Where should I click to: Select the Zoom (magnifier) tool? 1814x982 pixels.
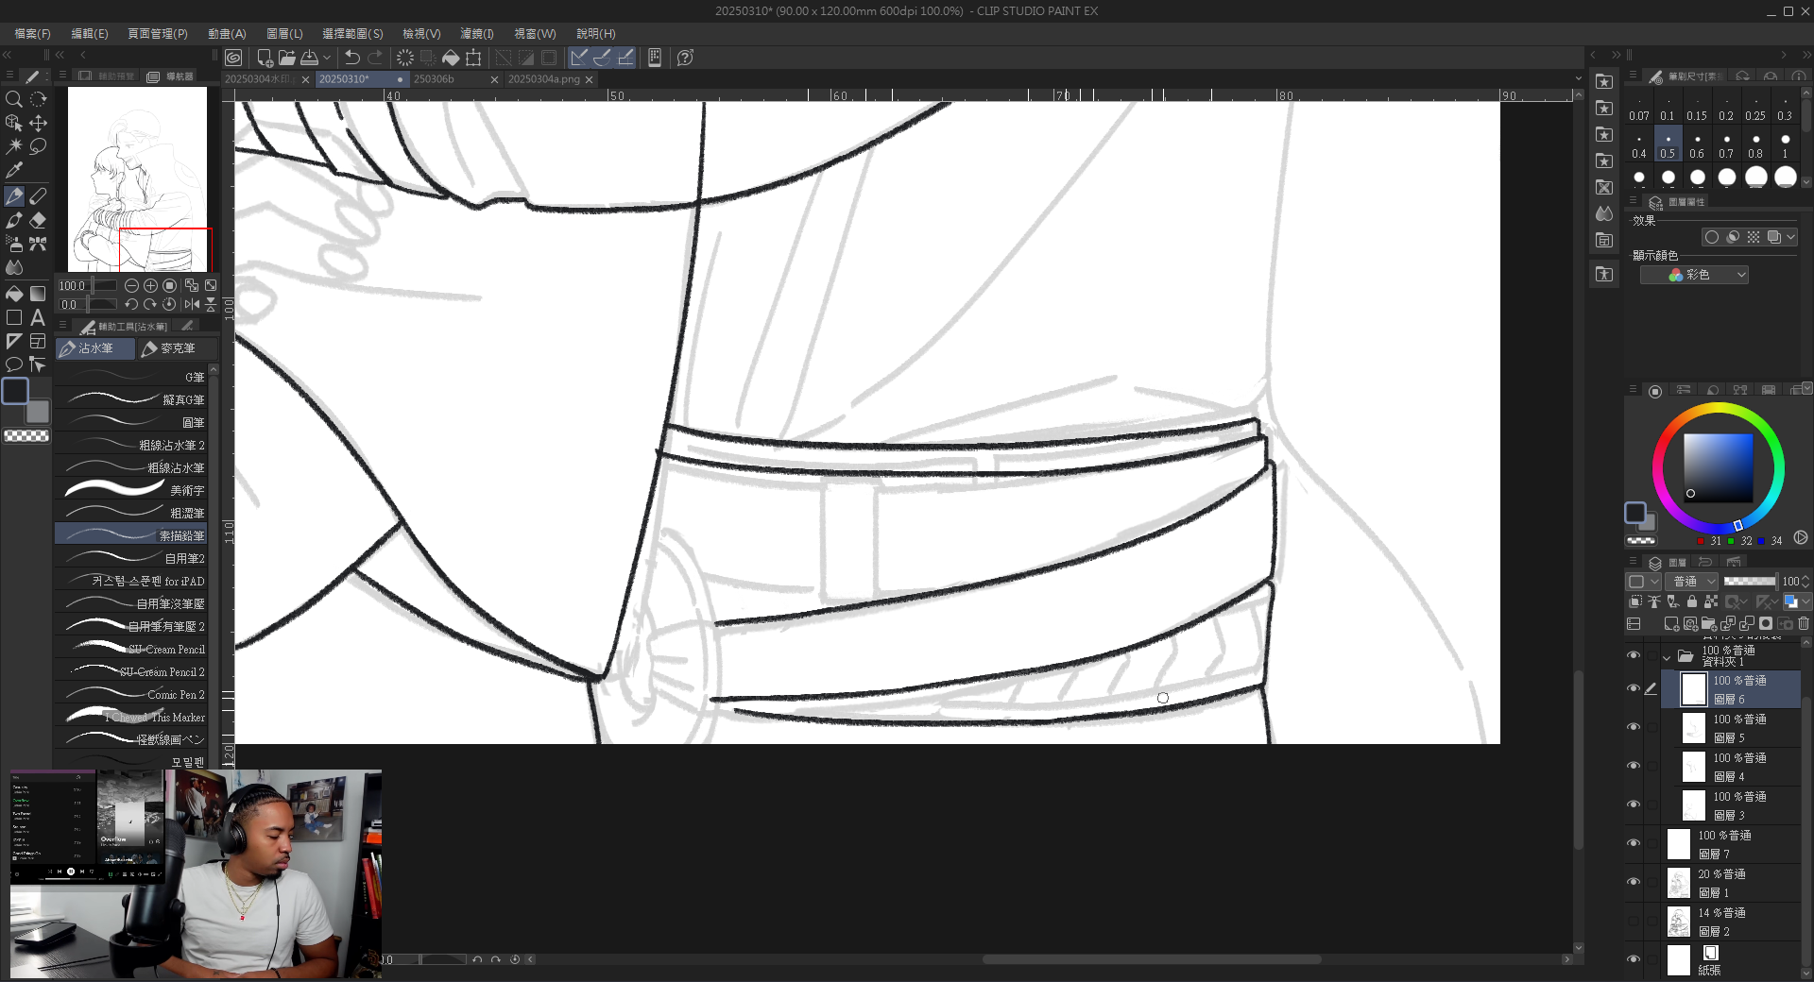[14, 99]
